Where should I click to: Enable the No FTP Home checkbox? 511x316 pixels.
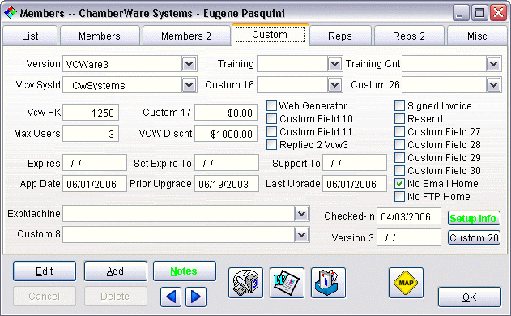(399, 197)
